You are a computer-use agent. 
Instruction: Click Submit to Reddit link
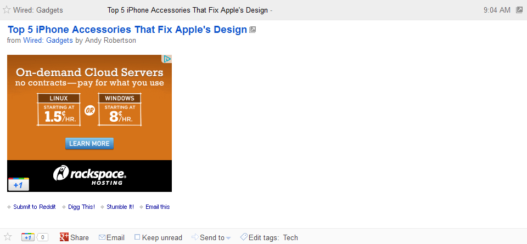point(35,207)
